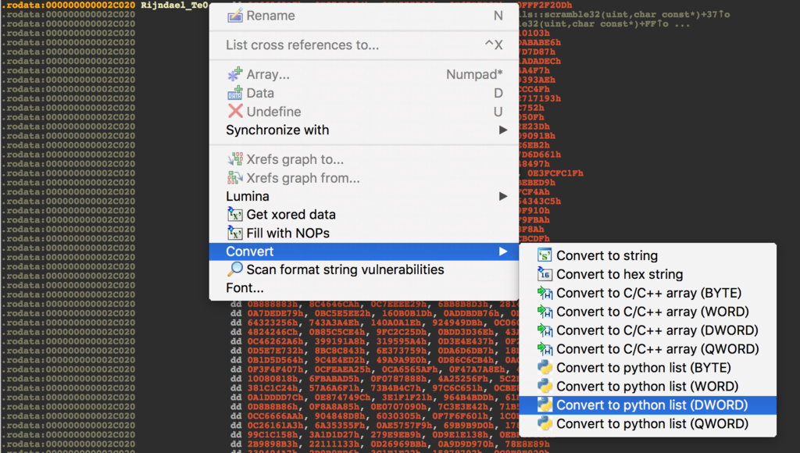
Task: Click the Data icon
Action: (x=234, y=93)
